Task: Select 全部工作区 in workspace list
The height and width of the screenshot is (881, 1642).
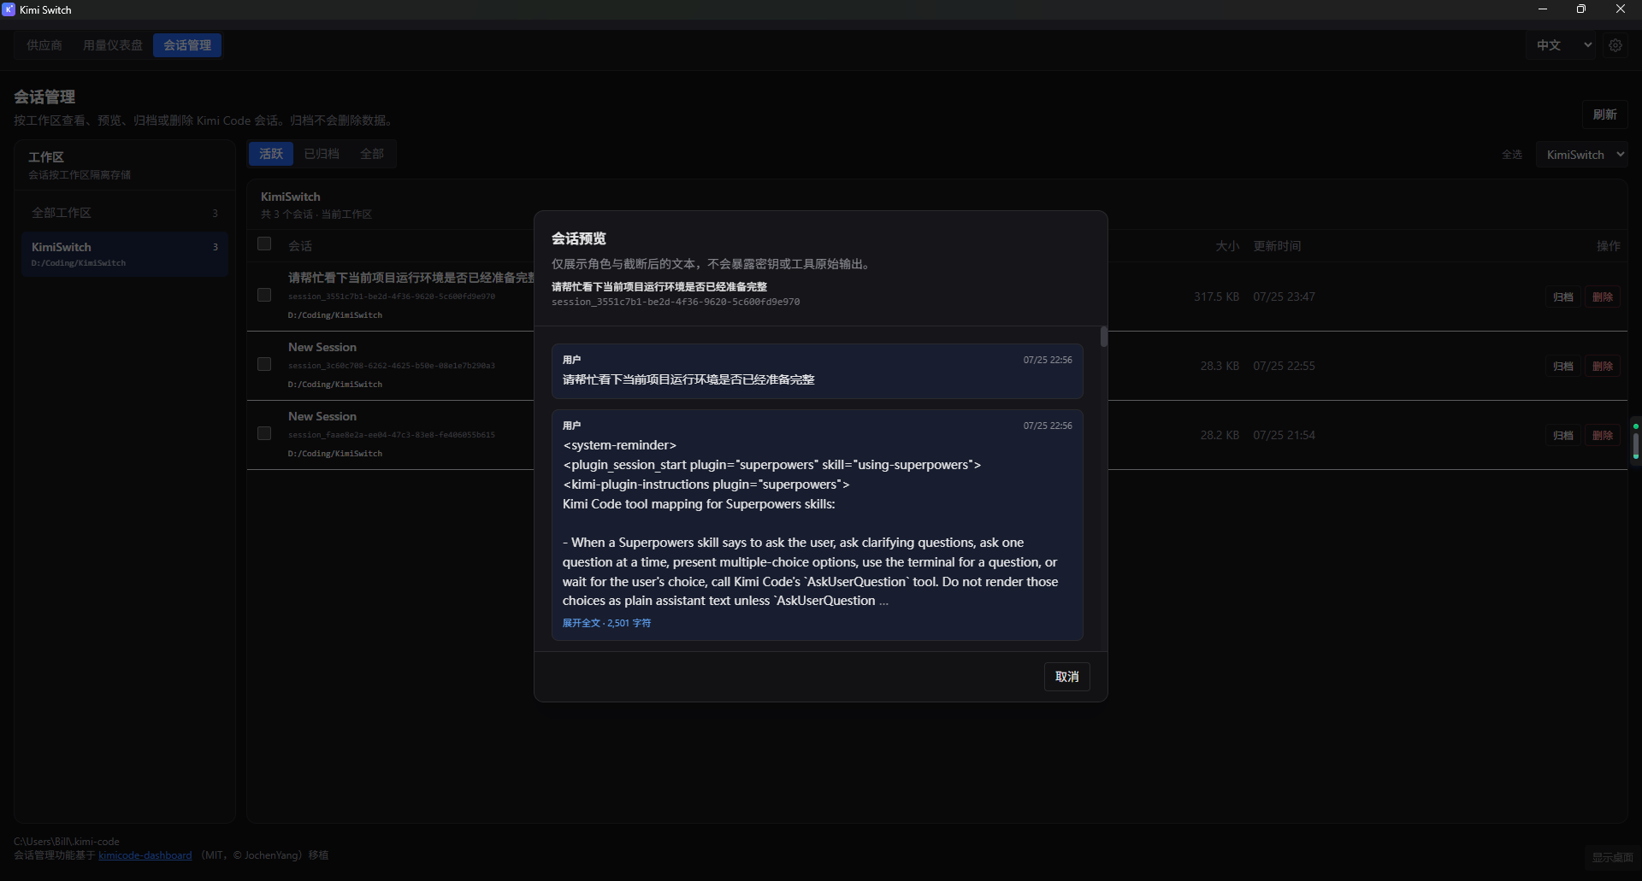Action: (x=125, y=213)
